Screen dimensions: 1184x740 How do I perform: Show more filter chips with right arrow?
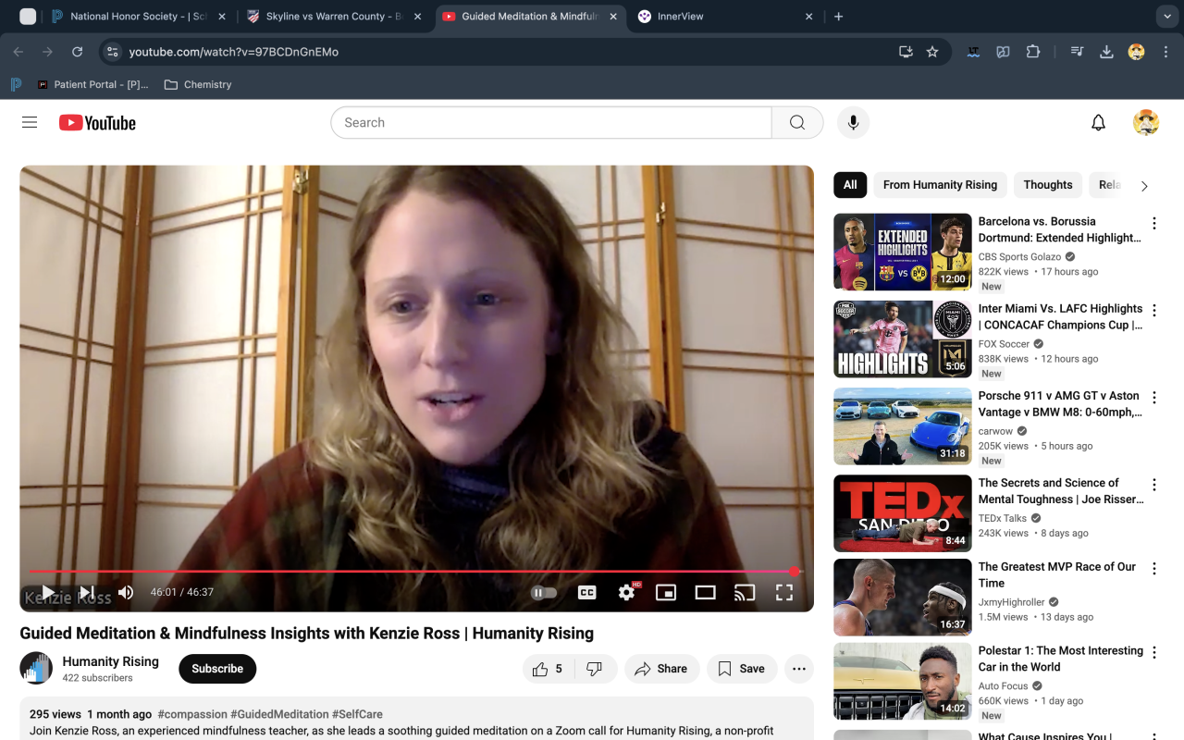1144,186
